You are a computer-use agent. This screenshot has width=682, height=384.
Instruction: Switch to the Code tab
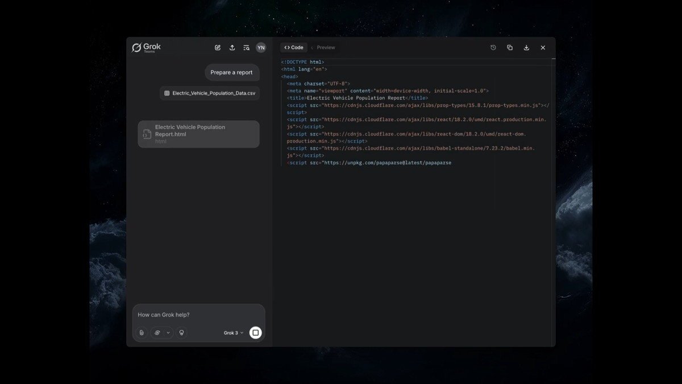294,48
